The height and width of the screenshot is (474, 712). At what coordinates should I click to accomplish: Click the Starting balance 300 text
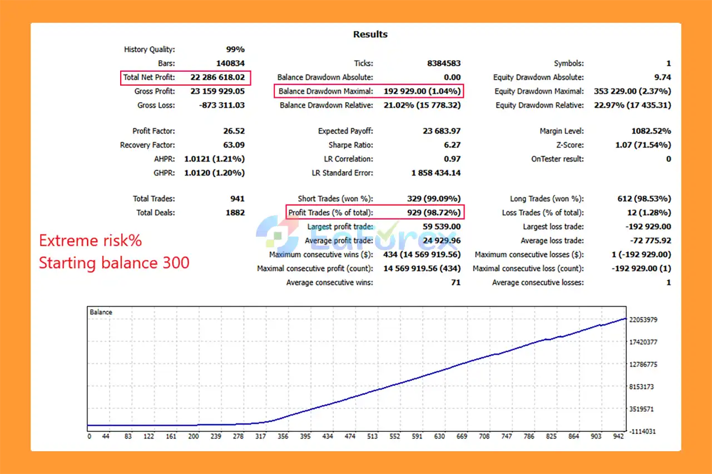pos(114,262)
